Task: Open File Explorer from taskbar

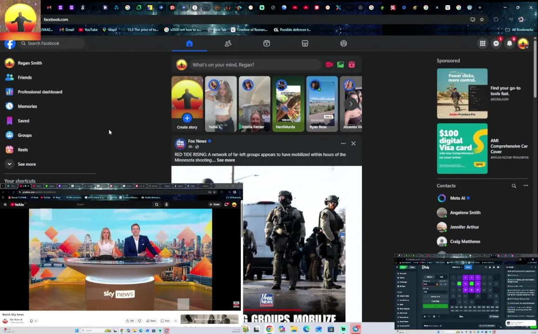Action: (294, 329)
